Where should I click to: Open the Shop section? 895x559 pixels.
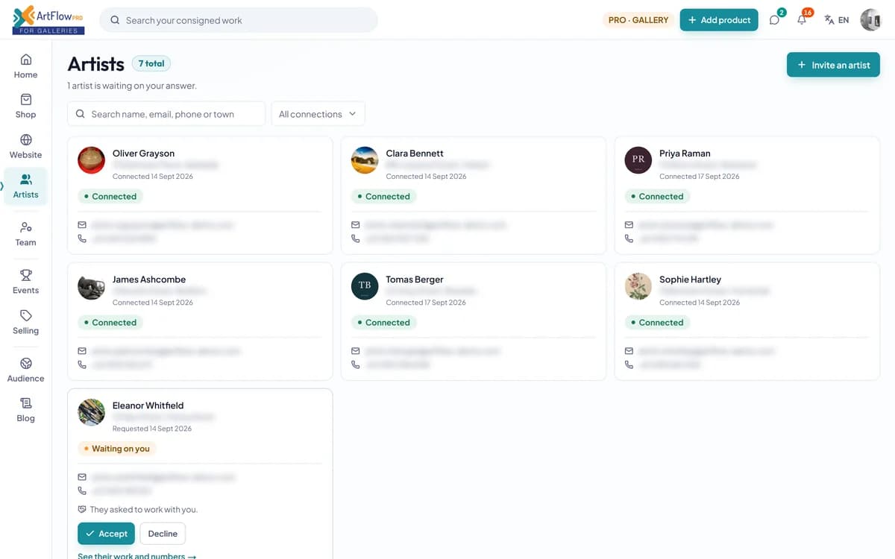coord(25,106)
